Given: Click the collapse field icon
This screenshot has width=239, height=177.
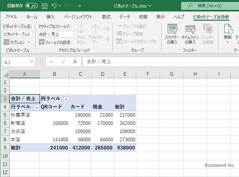Looking at the screenshot, I should (107, 39).
